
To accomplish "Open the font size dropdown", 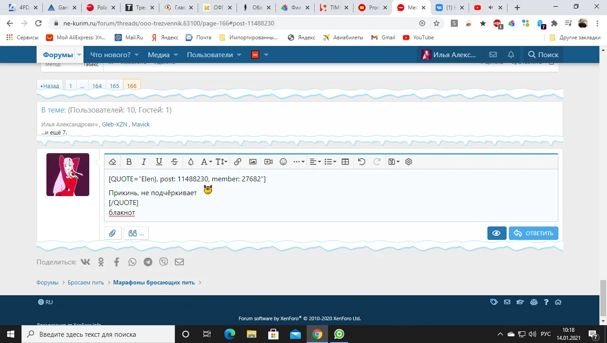I will tap(221, 162).
